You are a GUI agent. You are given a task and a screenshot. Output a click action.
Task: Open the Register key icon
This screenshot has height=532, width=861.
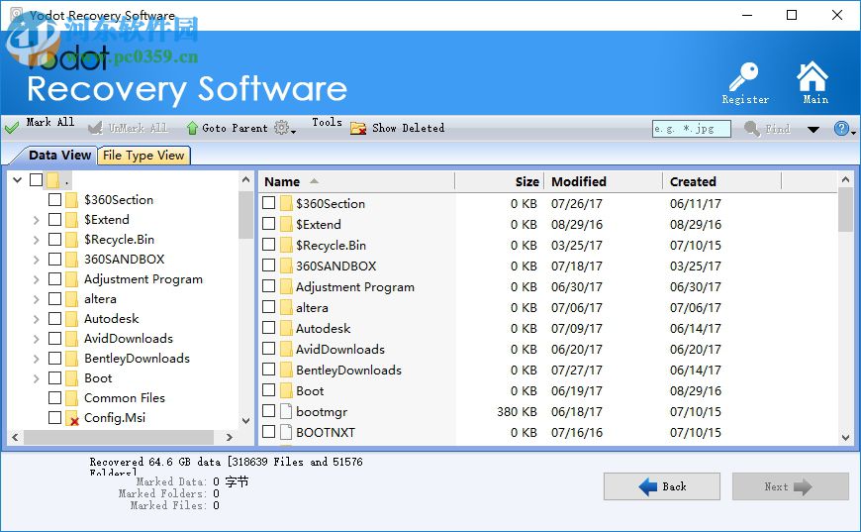[x=743, y=77]
